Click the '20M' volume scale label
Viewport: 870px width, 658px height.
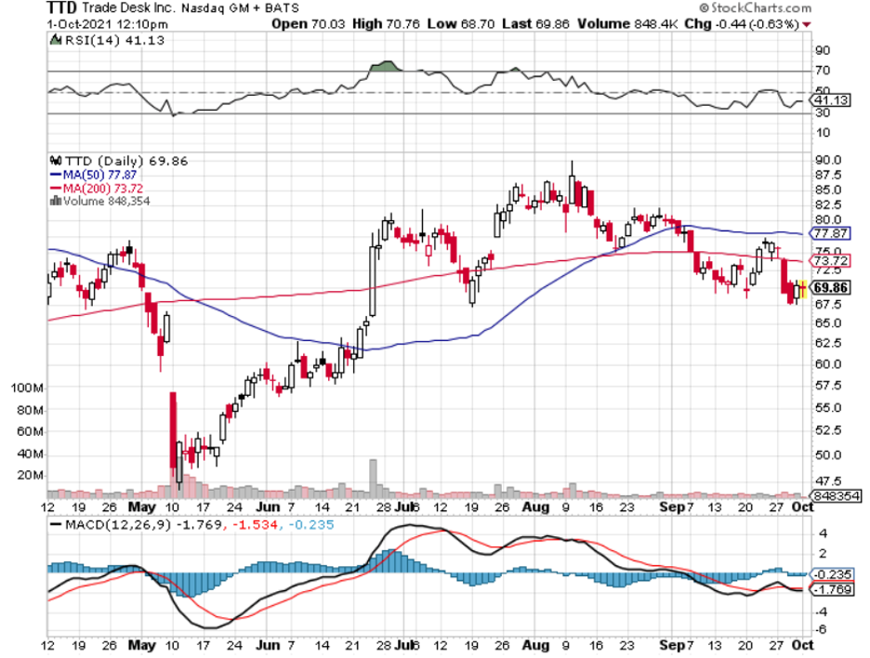(30, 476)
